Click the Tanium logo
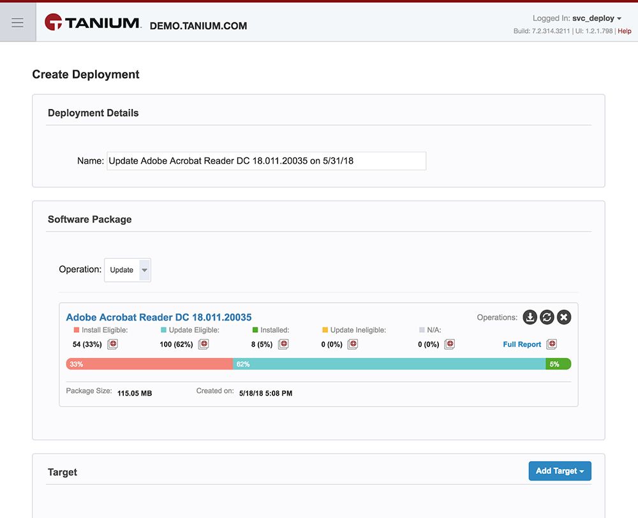The width and height of the screenshot is (638, 518). tap(93, 22)
